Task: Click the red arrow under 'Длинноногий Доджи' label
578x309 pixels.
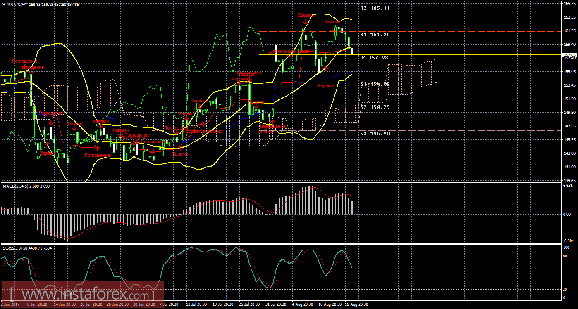Action: point(290,56)
